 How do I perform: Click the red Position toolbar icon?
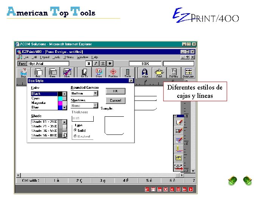[x=113, y=73]
